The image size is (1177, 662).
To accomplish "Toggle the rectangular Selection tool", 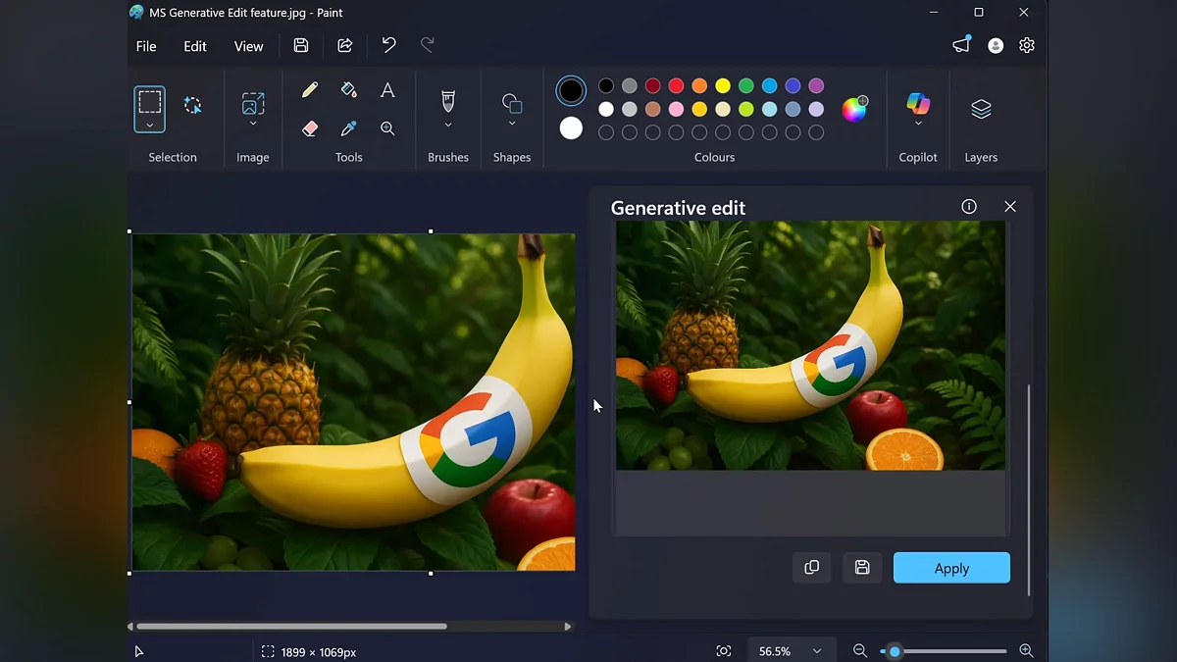I will click(149, 101).
